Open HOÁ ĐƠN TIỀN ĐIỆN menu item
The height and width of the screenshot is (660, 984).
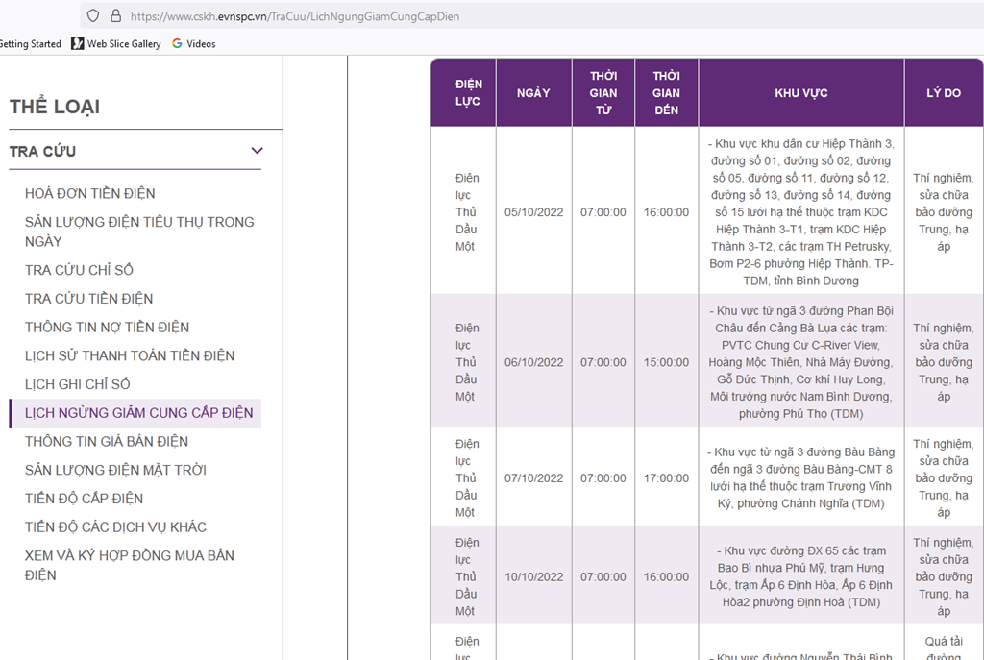89,193
